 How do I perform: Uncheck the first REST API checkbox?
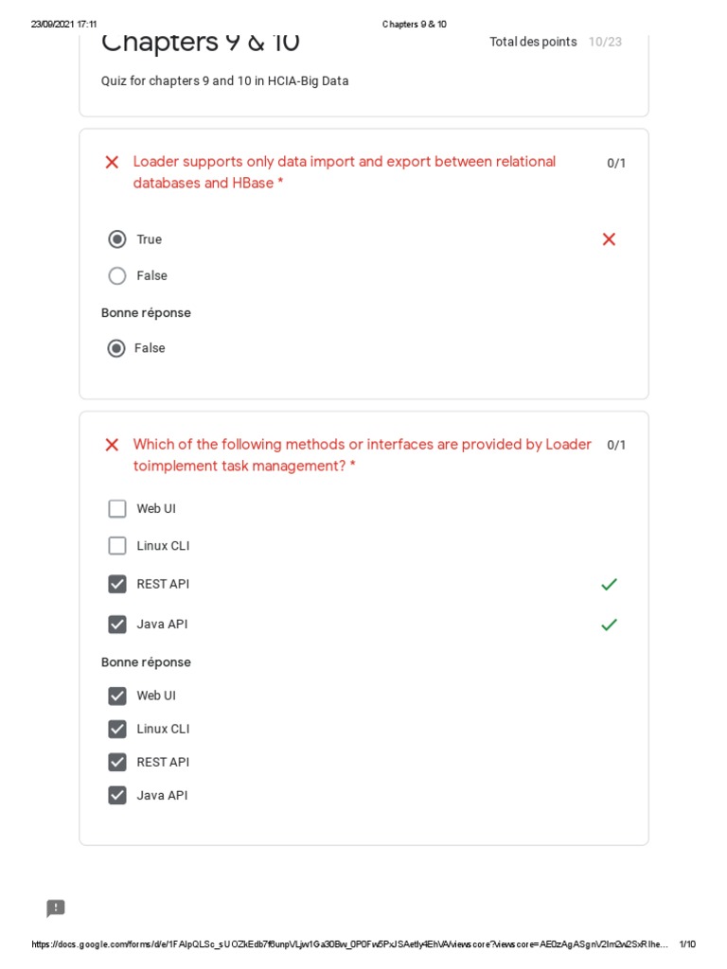[x=117, y=585]
